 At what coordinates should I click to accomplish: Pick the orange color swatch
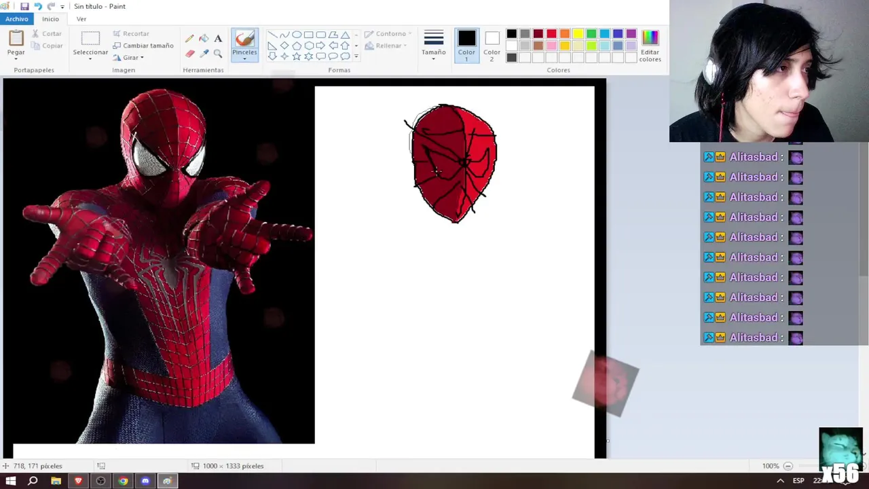tap(565, 34)
